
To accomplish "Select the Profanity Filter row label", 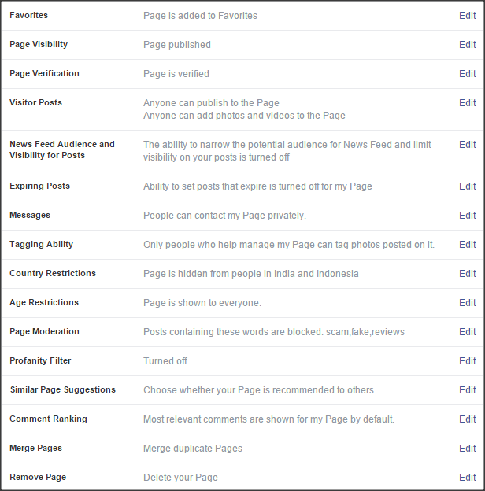I will (x=40, y=361).
